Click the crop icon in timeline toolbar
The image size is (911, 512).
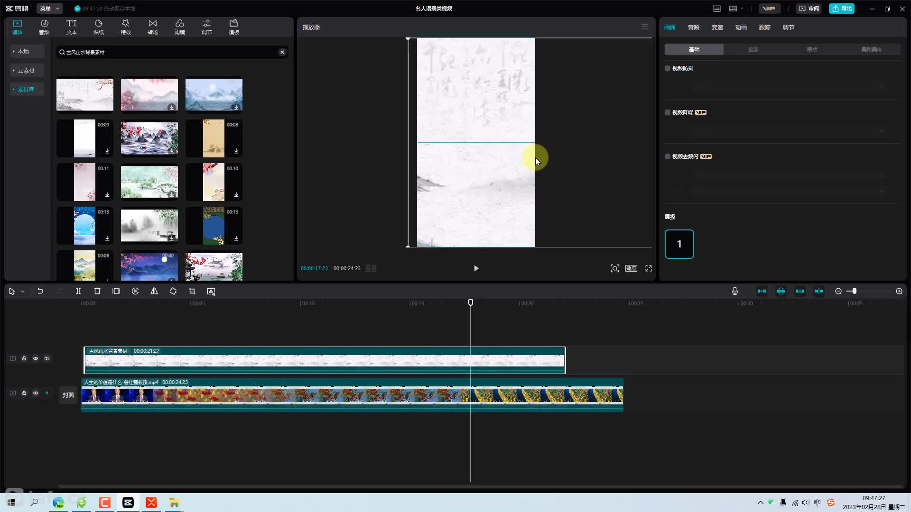(x=192, y=291)
